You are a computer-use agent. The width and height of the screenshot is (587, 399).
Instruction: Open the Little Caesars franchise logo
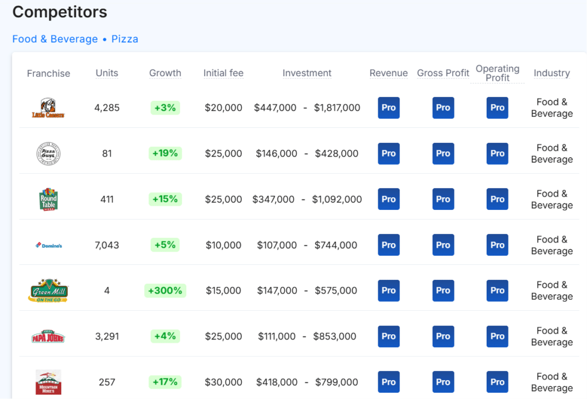(x=48, y=108)
